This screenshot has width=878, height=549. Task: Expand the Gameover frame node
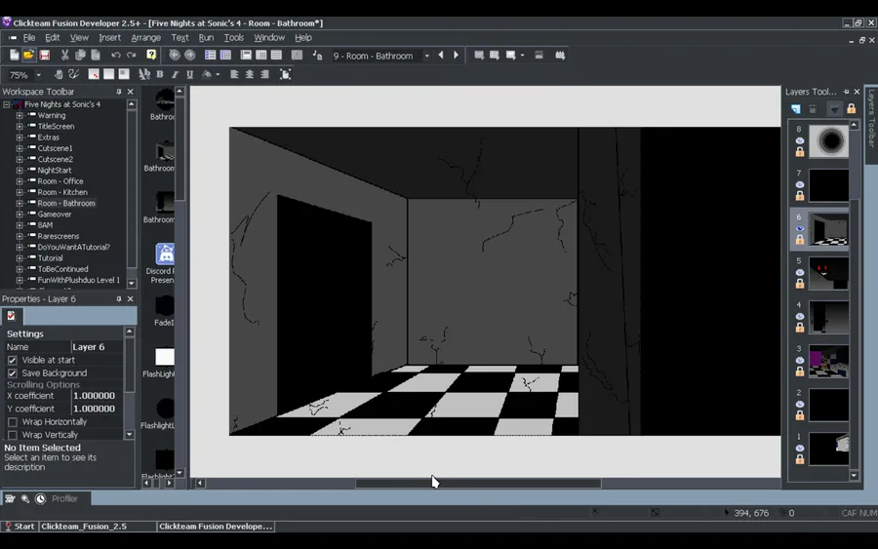point(20,215)
